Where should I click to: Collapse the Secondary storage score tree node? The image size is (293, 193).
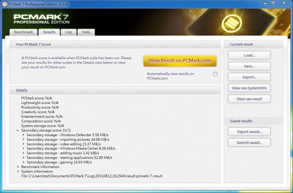point(18,130)
